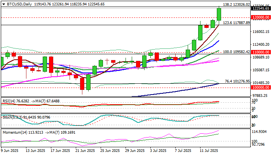The image size is (272, 155).
Task: Click the 17 Jun 2025 date marker
Action: pos(60,150)
